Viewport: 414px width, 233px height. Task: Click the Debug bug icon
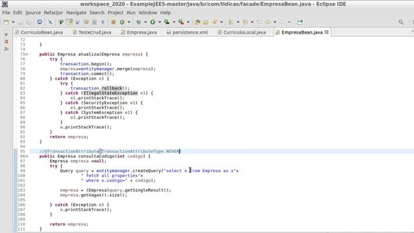(x=138, y=22)
